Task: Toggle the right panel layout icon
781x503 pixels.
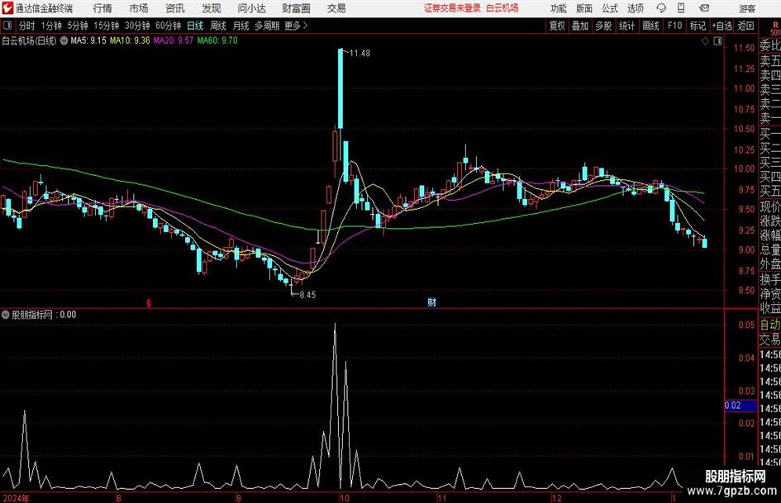Action: (717, 41)
